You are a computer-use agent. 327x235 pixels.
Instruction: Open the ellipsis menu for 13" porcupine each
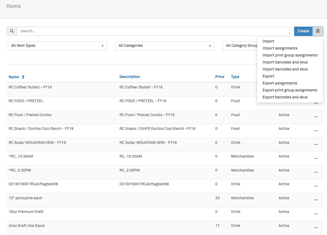(x=316, y=200)
